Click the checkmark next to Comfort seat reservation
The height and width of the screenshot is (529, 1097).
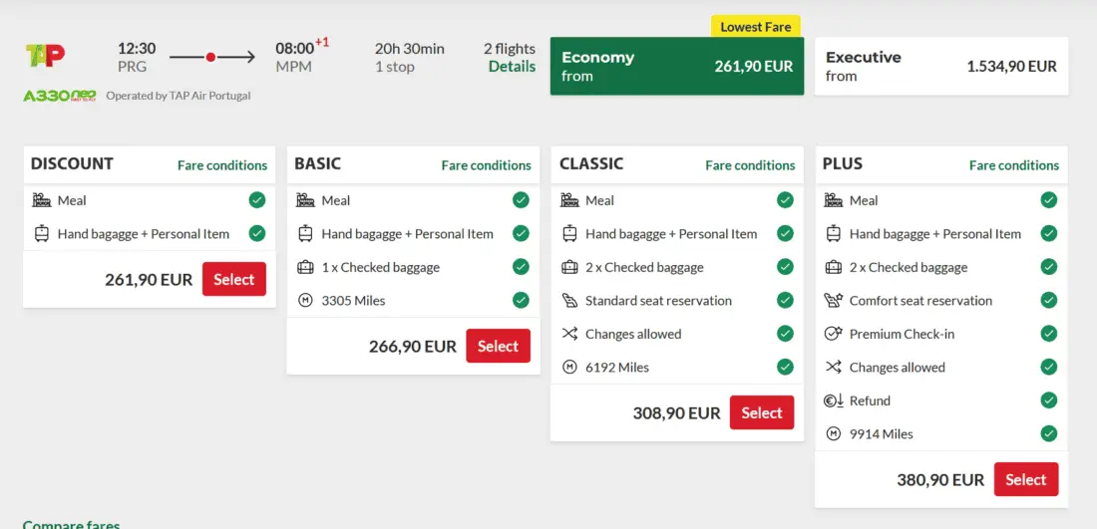tap(1048, 300)
